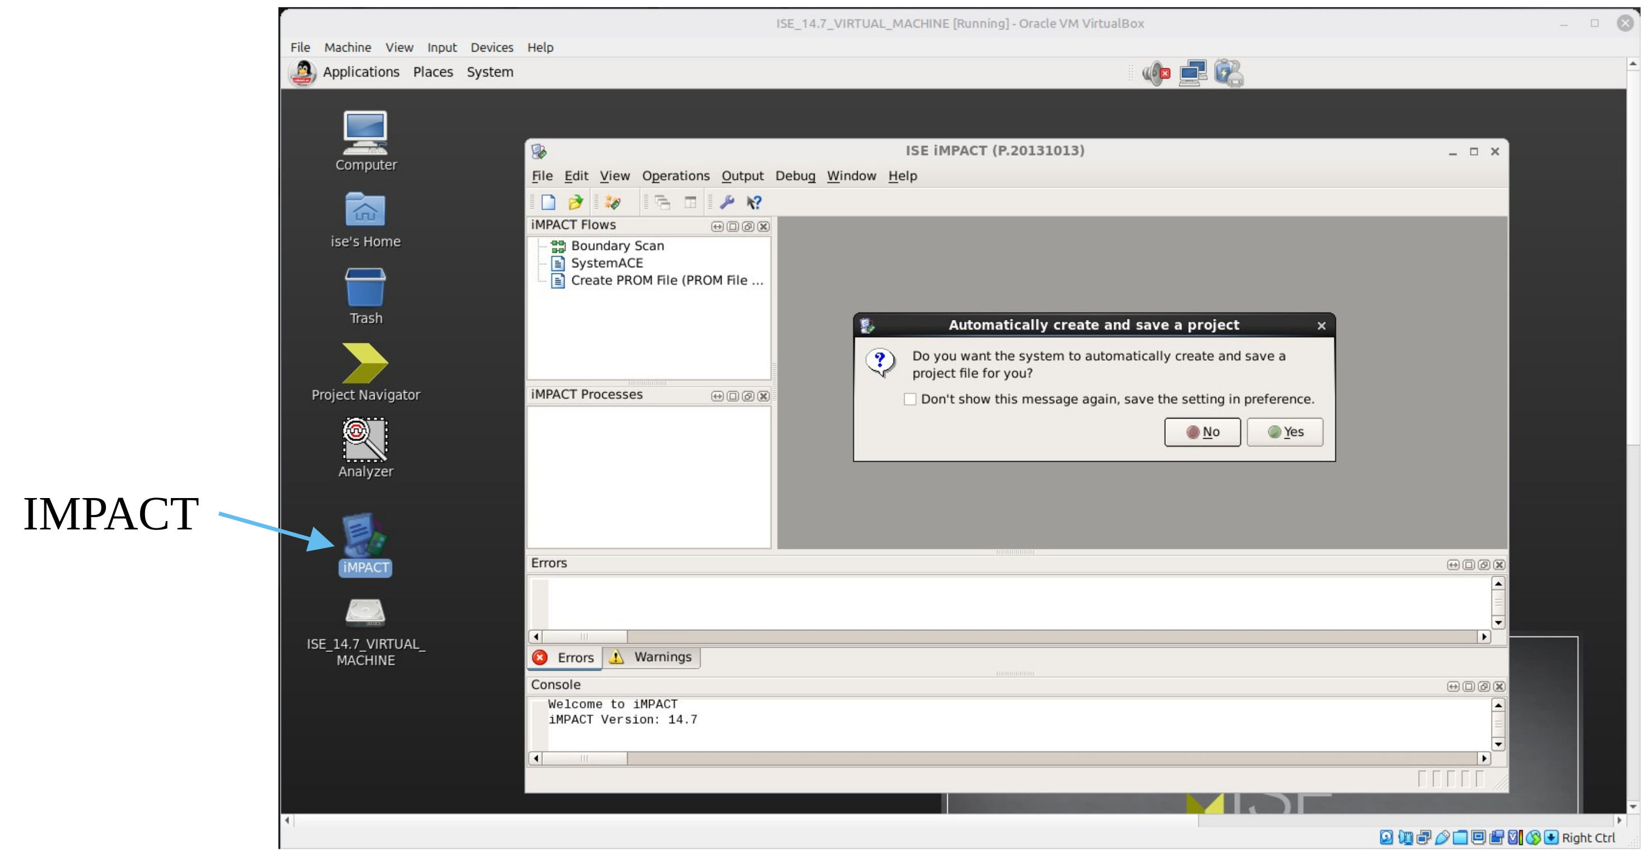The width and height of the screenshot is (1643, 851).
Task: Click the Console panel scroll-down arrow
Action: (x=1498, y=745)
